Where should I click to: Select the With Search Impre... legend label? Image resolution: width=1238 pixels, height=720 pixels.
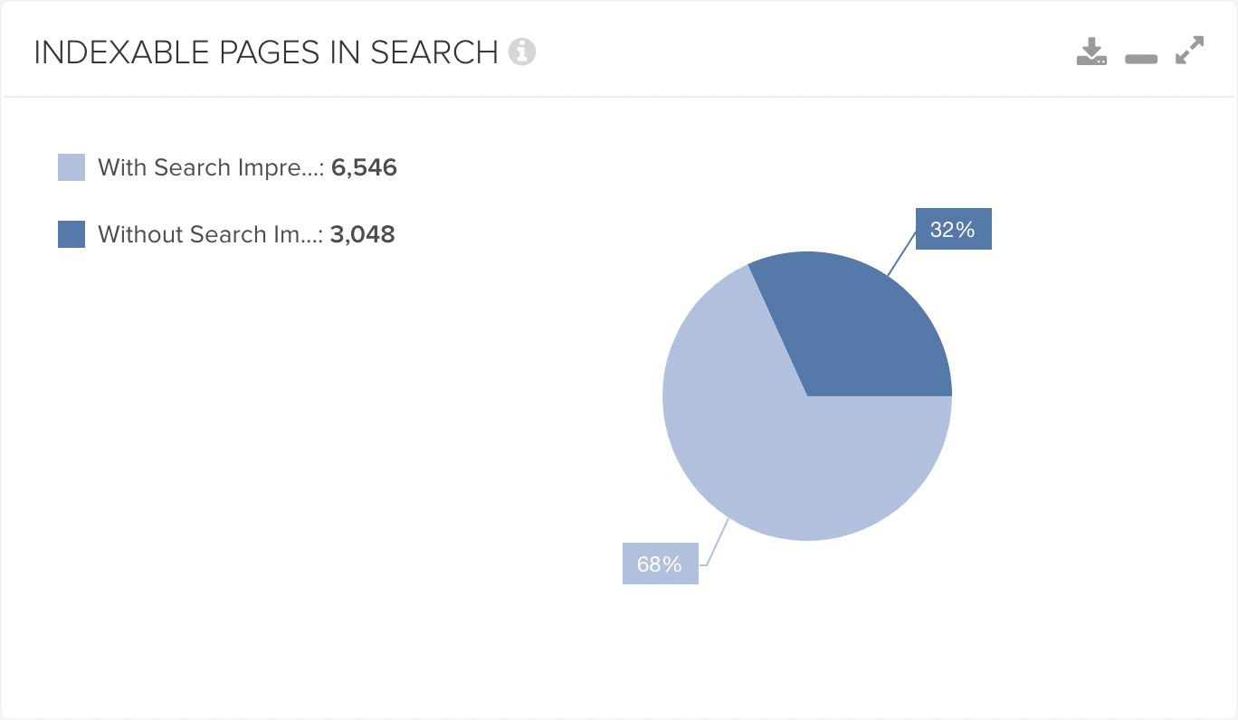[211, 167]
